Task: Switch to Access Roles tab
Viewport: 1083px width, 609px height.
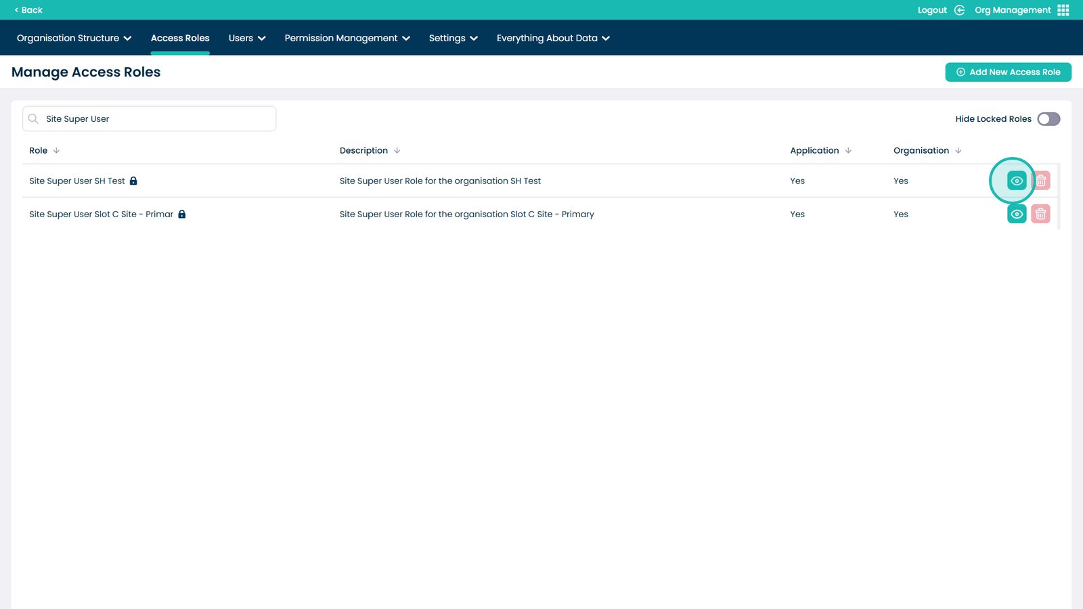Action: coord(180,38)
